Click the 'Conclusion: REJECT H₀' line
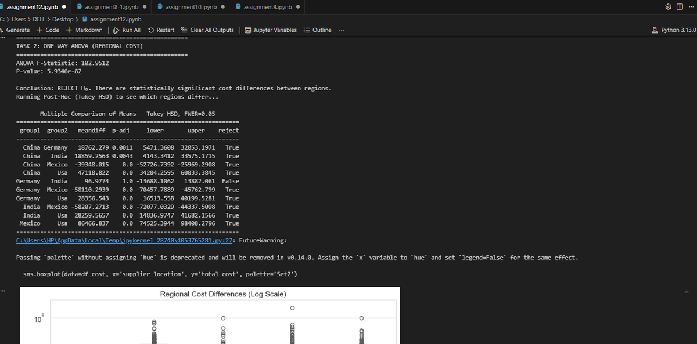The height and width of the screenshot is (344, 697). pos(174,88)
